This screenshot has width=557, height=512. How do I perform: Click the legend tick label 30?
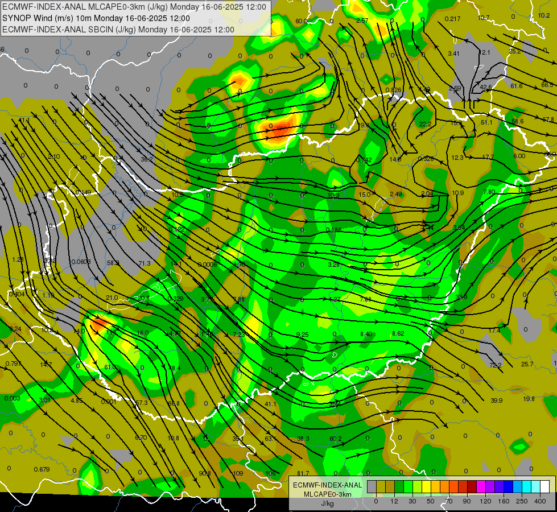pyautogui.click(x=412, y=501)
